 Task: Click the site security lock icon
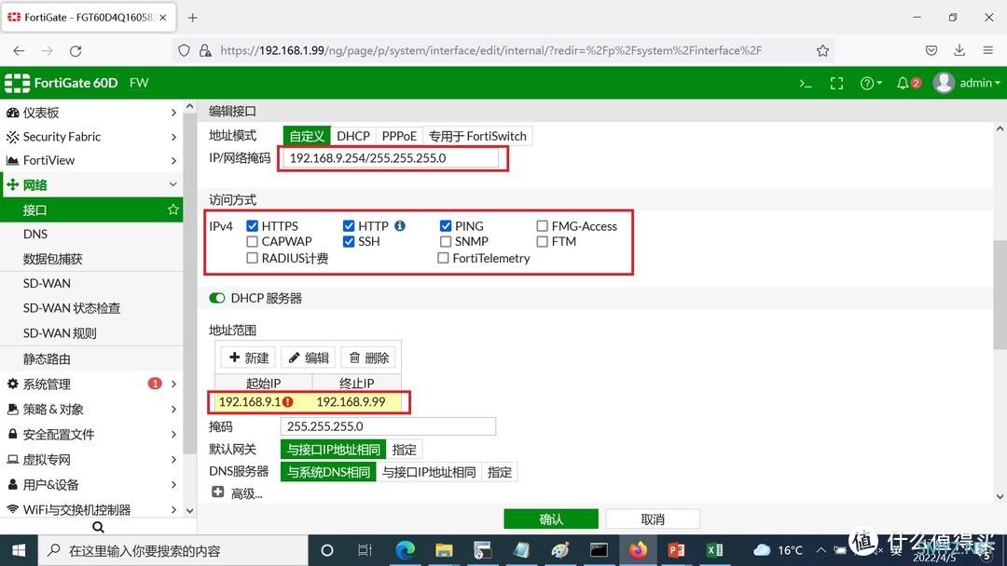[205, 50]
